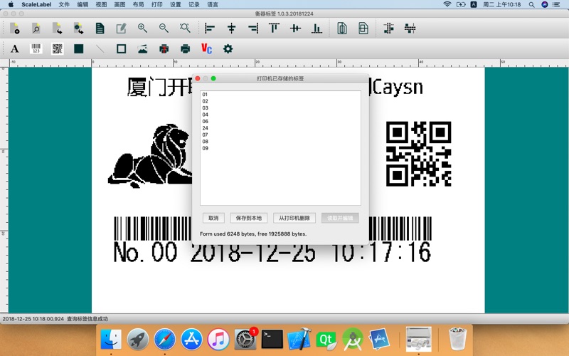Open Safari from the Dock
The image size is (569, 356).
point(164,339)
